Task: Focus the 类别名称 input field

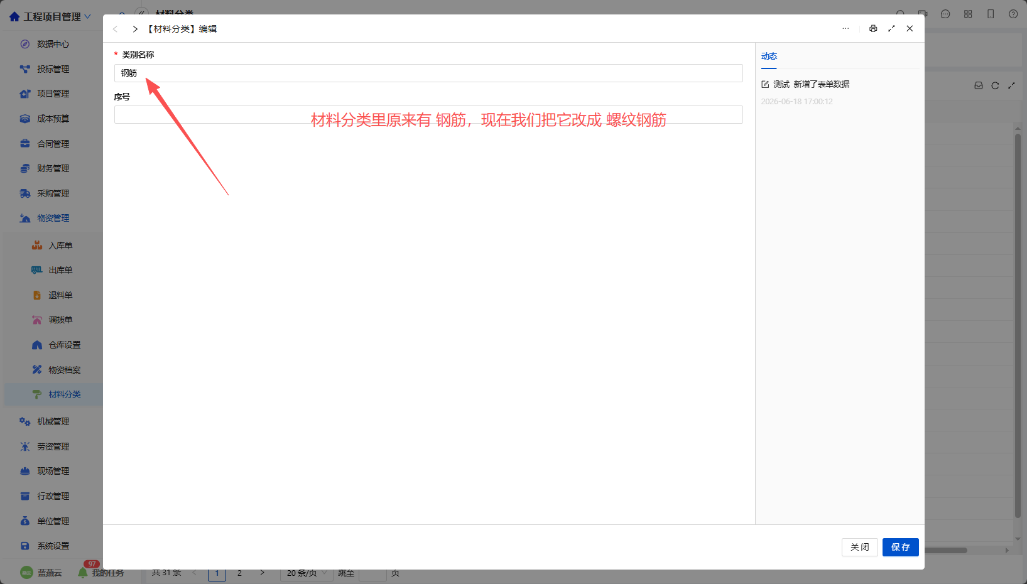Action: click(x=428, y=73)
